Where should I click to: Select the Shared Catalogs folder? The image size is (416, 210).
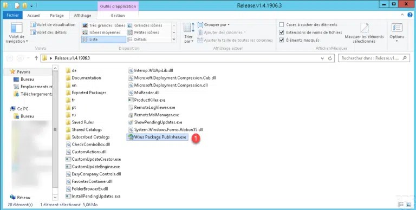83,130
